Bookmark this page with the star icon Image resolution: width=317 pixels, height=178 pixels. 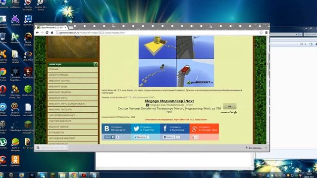[261, 33]
